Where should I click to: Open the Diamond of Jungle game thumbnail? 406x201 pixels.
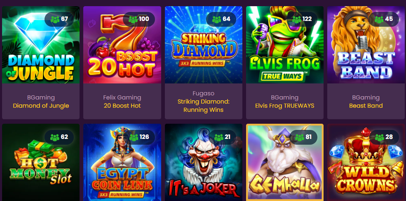(x=41, y=45)
